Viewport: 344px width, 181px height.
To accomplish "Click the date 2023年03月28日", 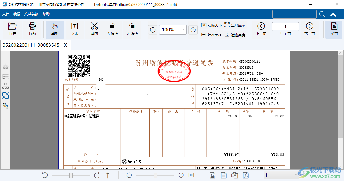I will click(x=251, y=74).
